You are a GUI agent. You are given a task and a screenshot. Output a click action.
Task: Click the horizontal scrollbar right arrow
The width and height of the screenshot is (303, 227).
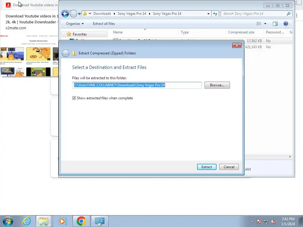pos(290,157)
